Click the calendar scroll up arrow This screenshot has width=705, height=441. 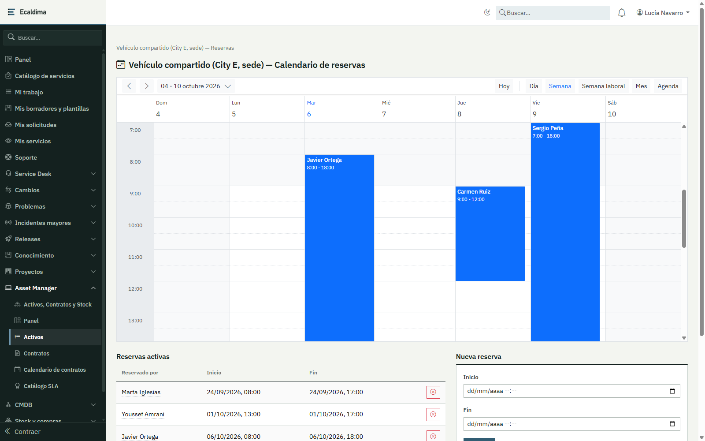click(x=684, y=127)
